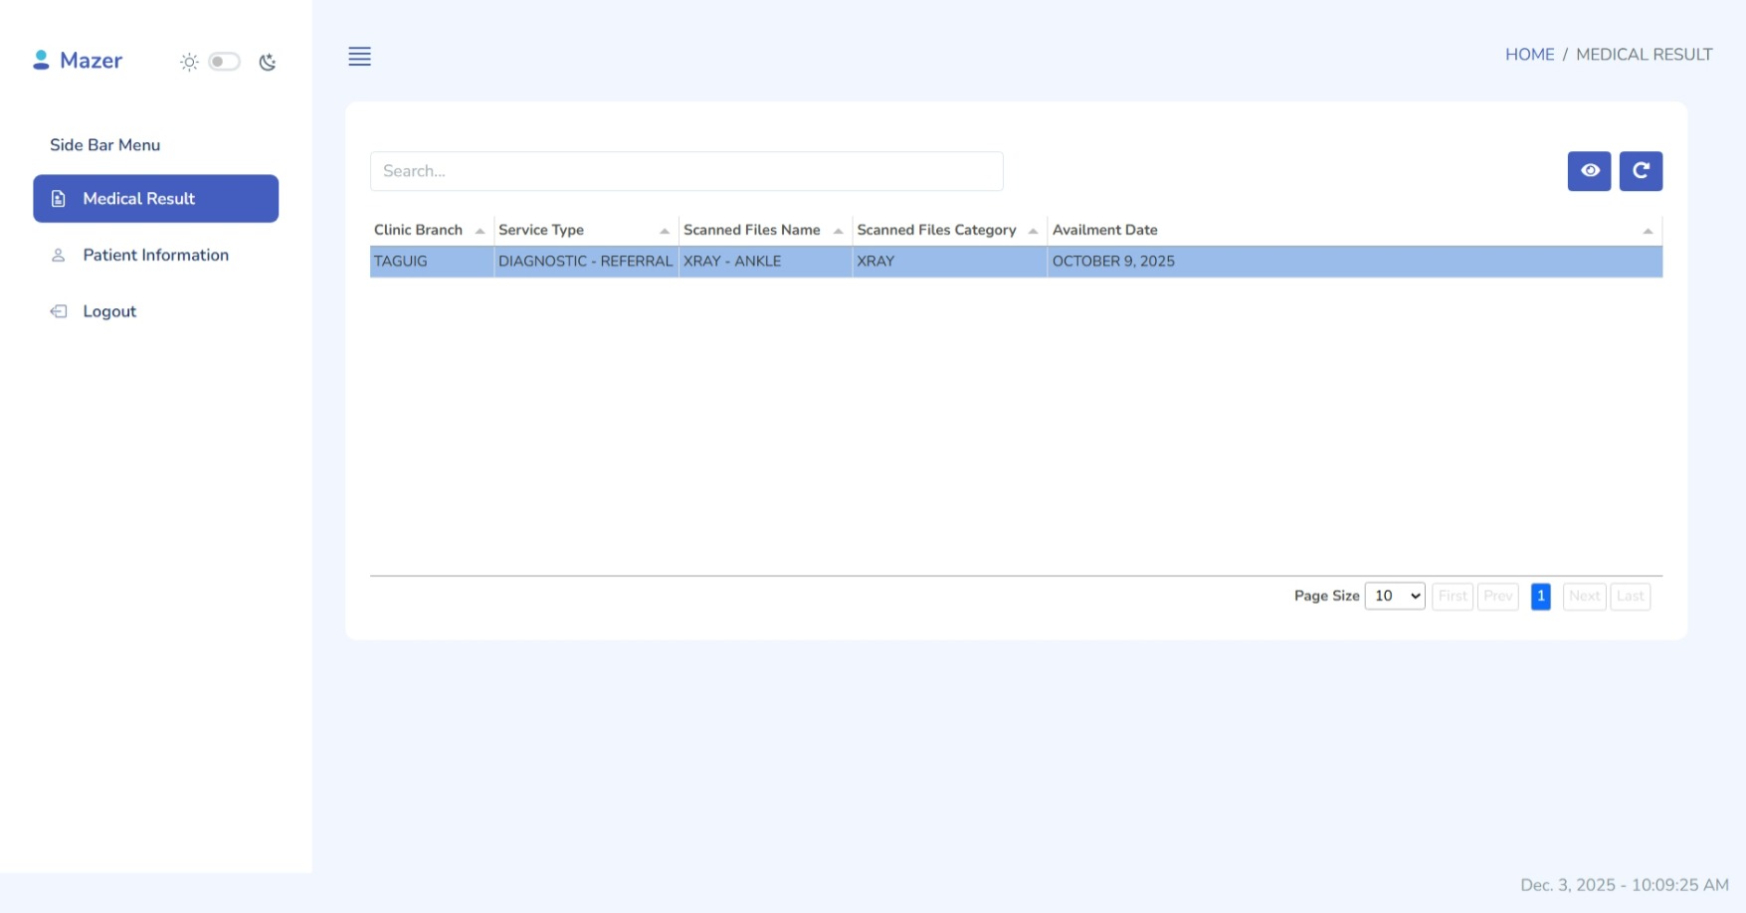The width and height of the screenshot is (1746, 913).
Task: Open the Page Size dropdown
Action: click(1395, 596)
